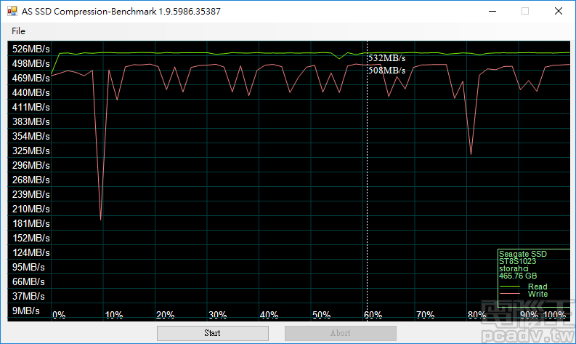This screenshot has height=344, width=576.
Task: Click the 532MB/s read value label
Action: click(x=387, y=58)
